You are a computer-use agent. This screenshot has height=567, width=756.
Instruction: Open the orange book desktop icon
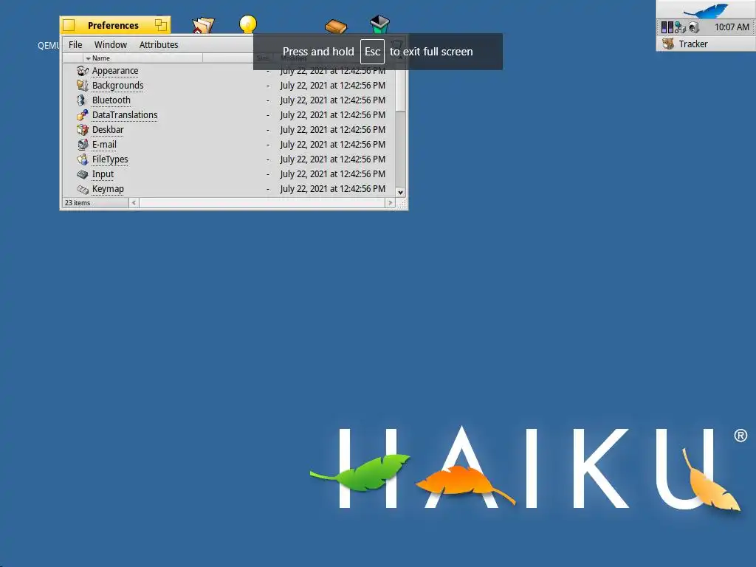point(336,26)
